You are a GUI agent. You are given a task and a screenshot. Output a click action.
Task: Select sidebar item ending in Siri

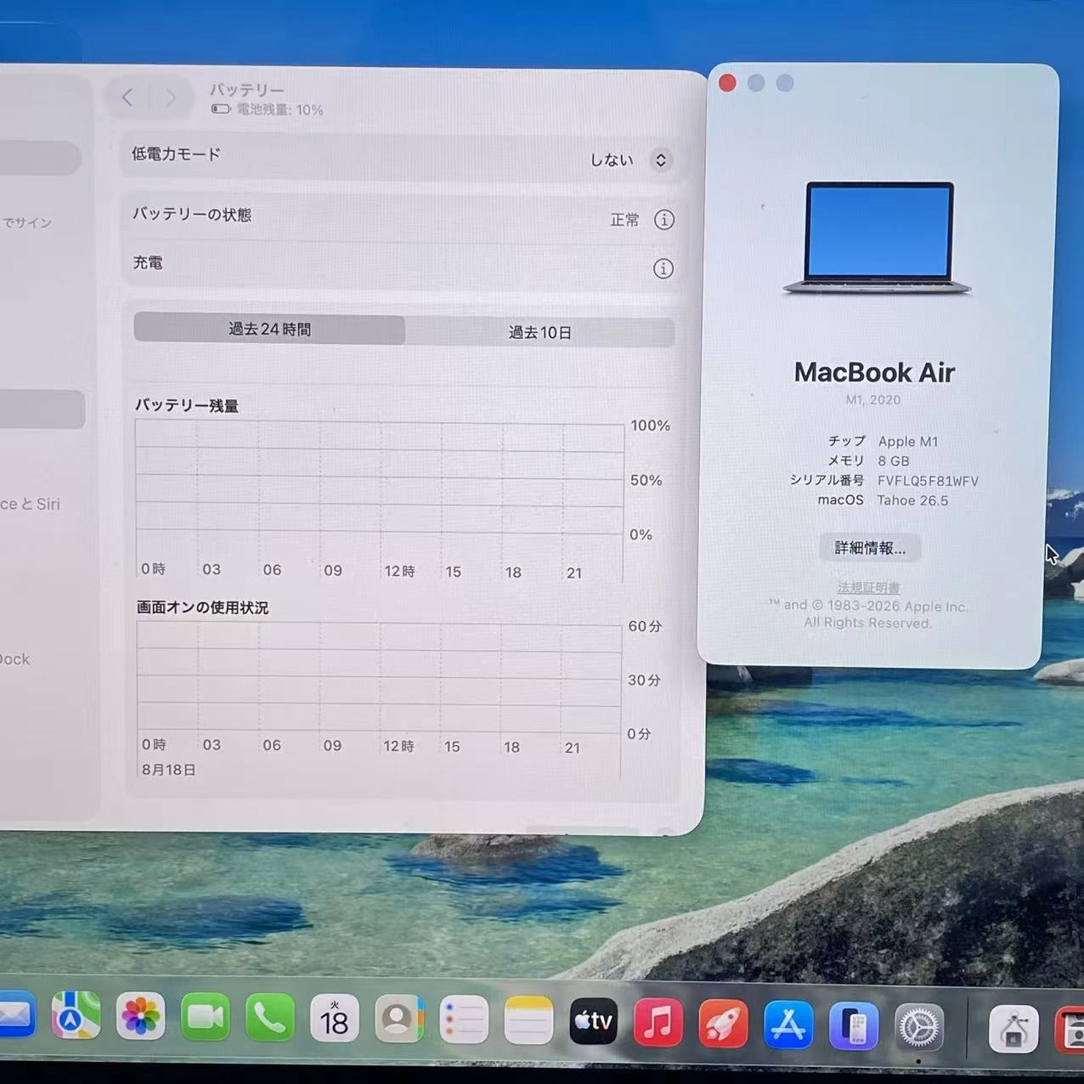pyautogui.click(x=30, y=504)
